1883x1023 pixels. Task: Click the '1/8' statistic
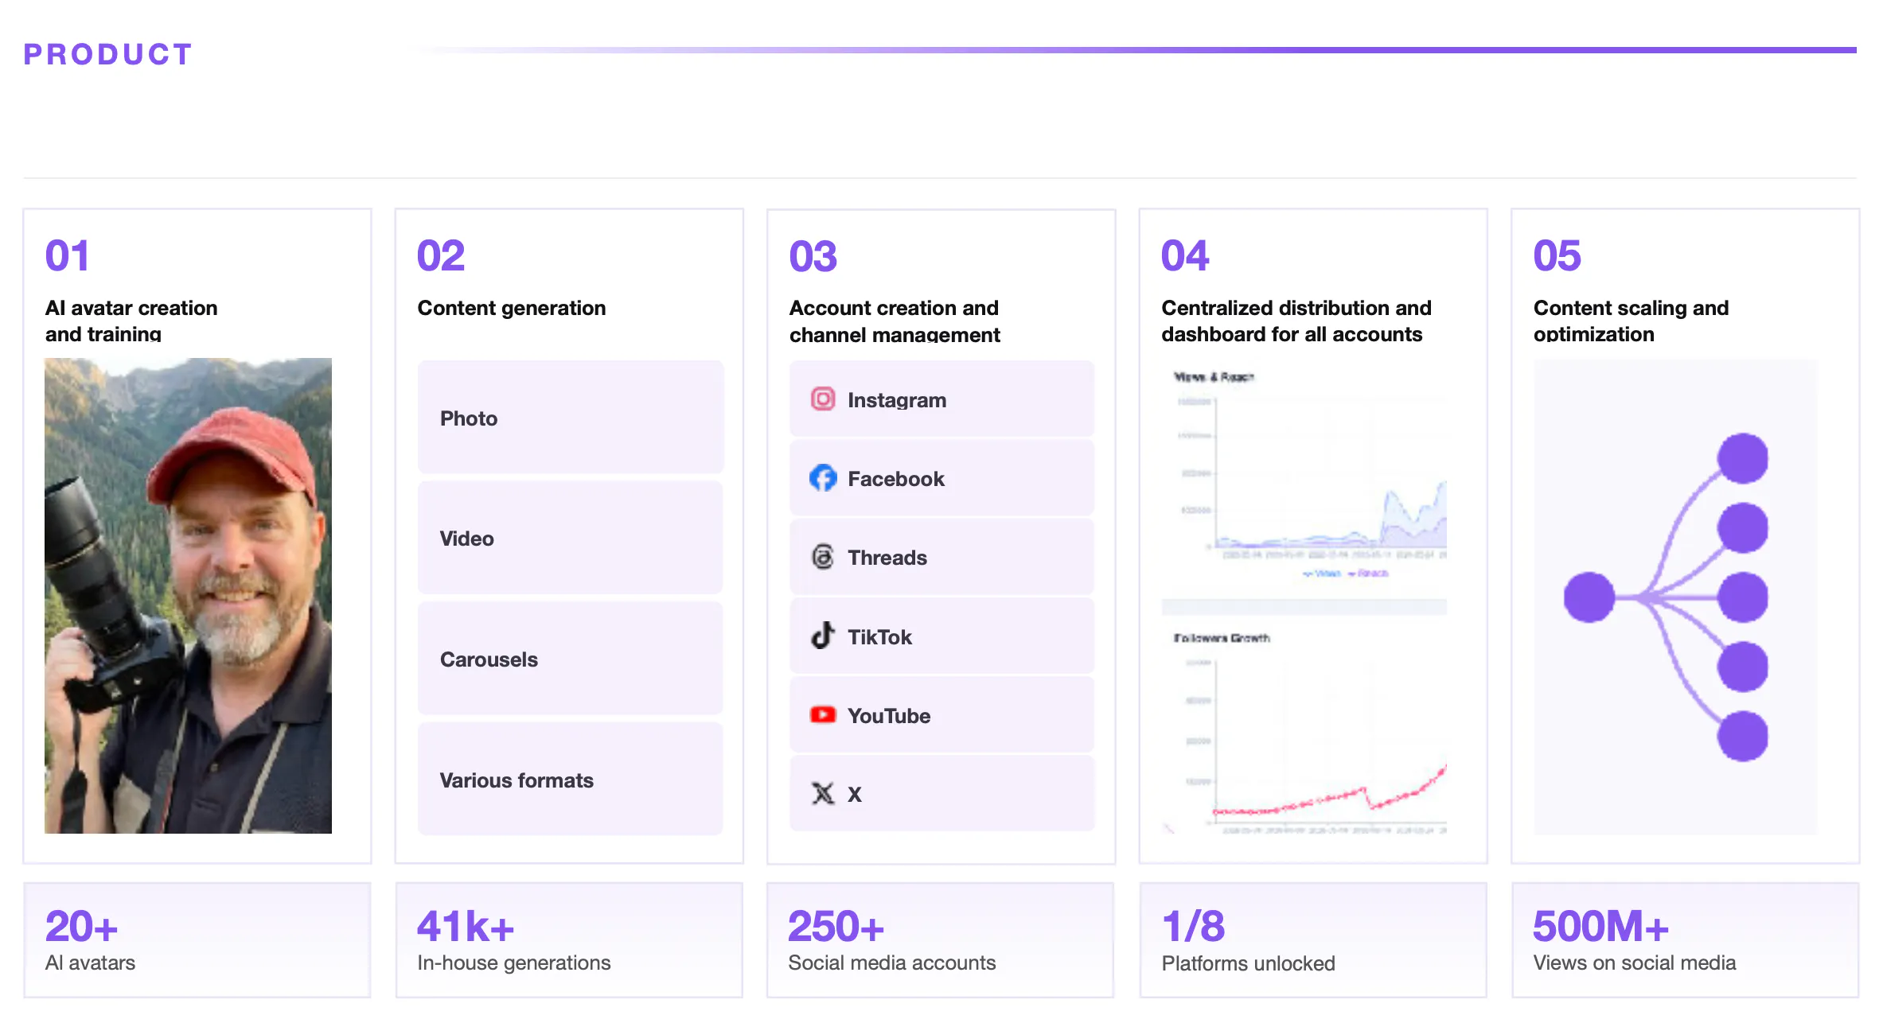point(1193,926)
